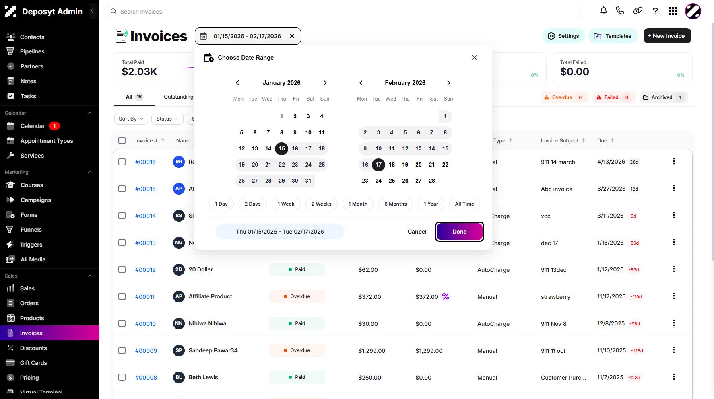
Task: Open the Sort By dropdown
Action: pos(131,119)
